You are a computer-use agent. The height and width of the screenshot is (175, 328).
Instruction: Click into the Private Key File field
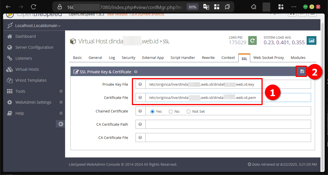click(x=228, y=84)
